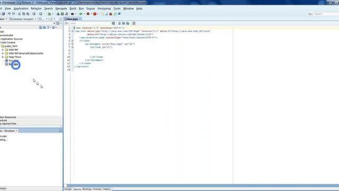
Task: Select the public_html folder in tree
Action: [x=11, y=46]
